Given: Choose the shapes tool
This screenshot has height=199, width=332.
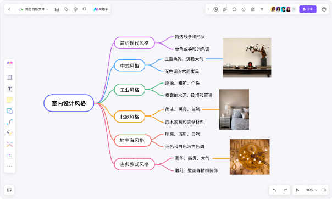Looking at the screenshot, I should click(x=9, y=111).
